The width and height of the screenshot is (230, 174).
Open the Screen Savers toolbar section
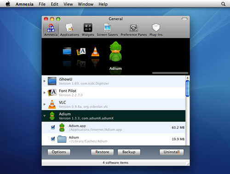107,30
